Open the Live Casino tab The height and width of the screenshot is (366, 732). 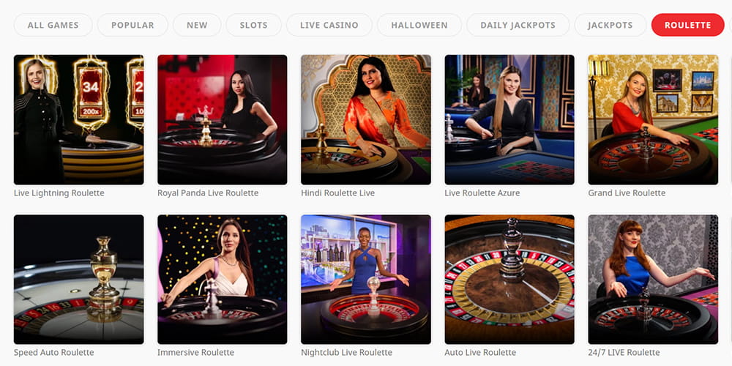click(x=329, y=25)
